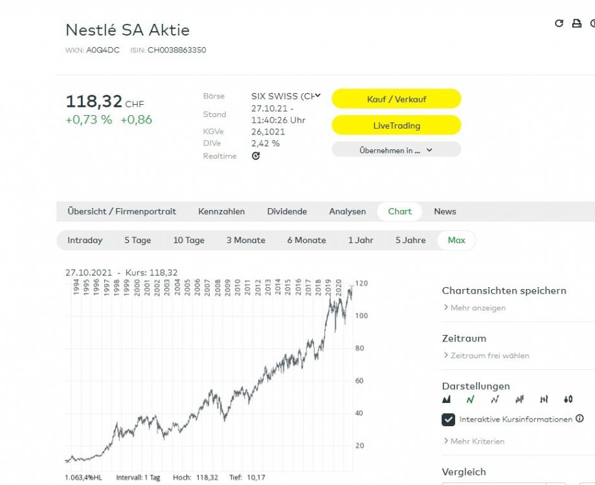Select the OHLC chart display icon

pos(544,400)
